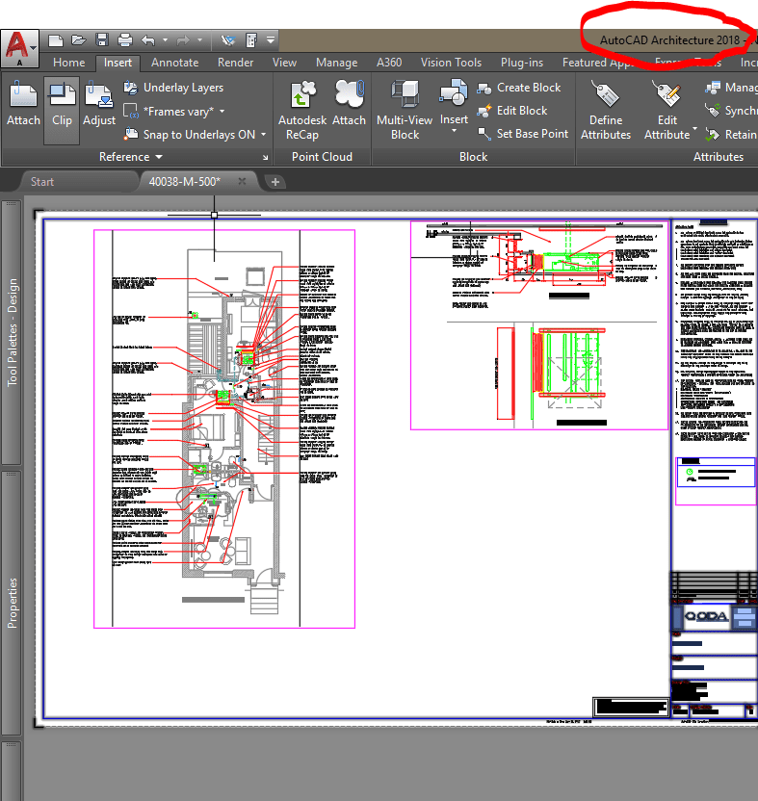Toggle Snap to Underlays ON
The width and height of the screenshot is (758, 801).
(190, 135)
